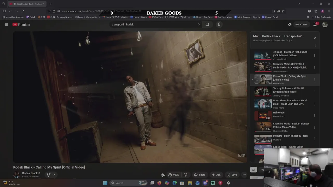Open File Explorer from the taskbar

coord(190,183)
